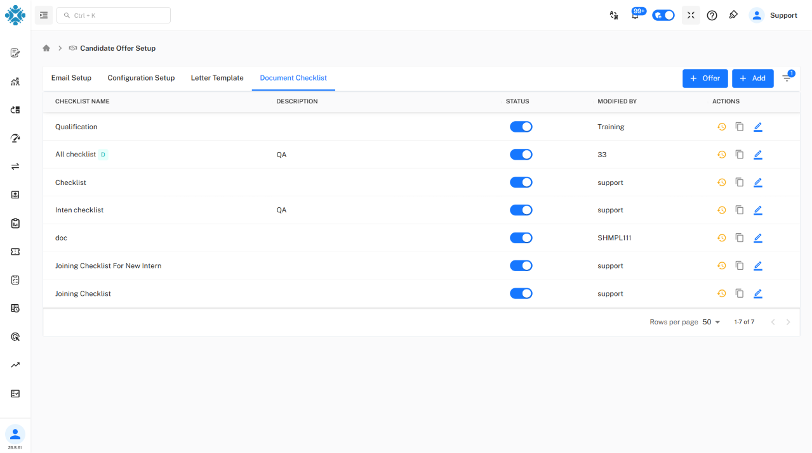Open the swap arrows sidebar icon
812x453 pixels.
click(15, 166)
